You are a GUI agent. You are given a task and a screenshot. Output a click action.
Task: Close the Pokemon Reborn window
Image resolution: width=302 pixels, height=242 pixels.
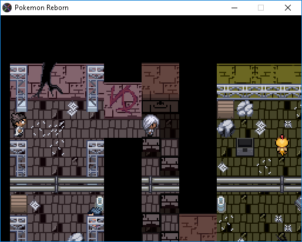(x=288, y=8)
